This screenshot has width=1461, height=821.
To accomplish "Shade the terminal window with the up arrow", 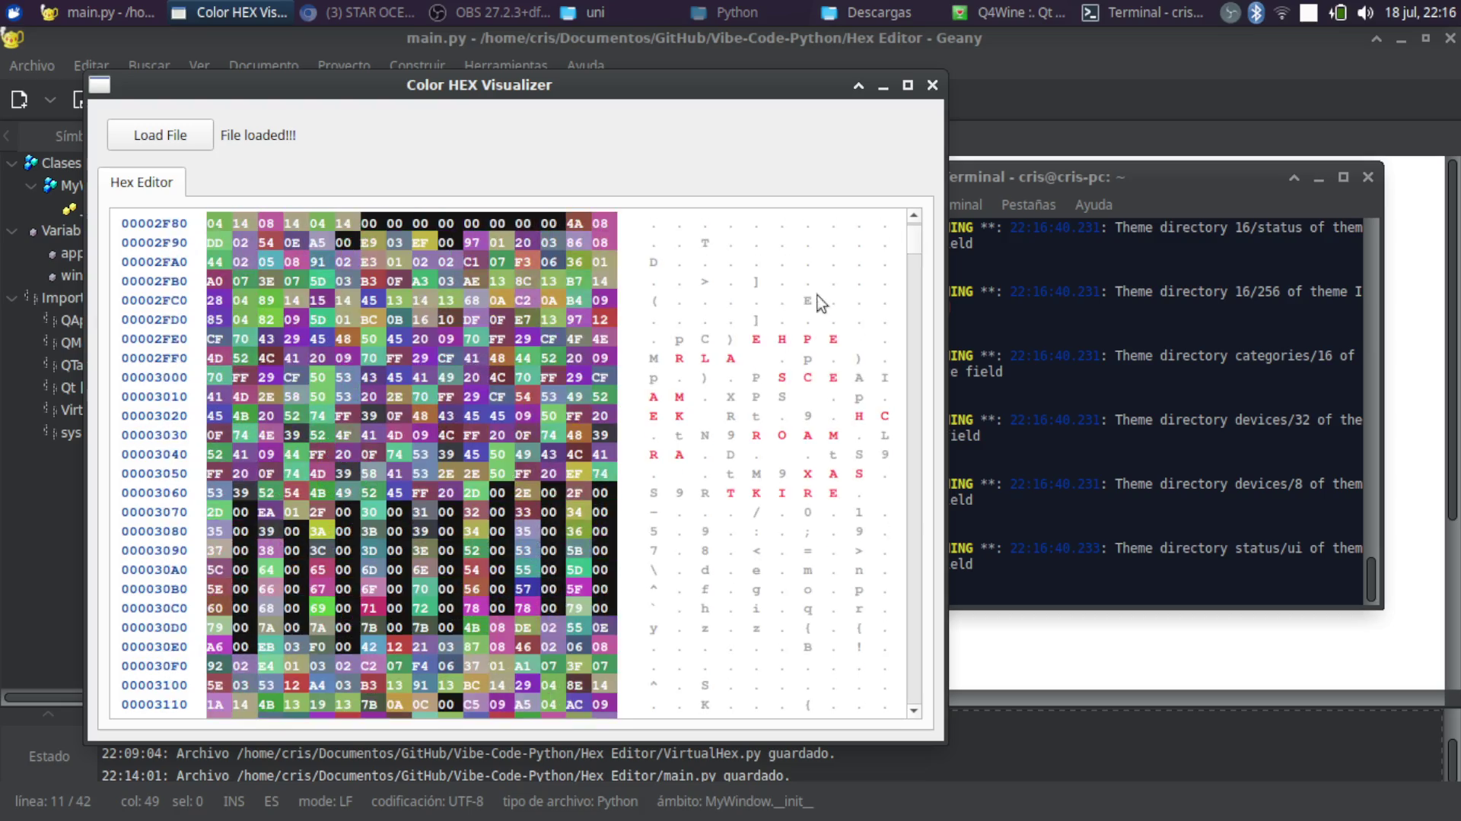I will pos(1294,177).
